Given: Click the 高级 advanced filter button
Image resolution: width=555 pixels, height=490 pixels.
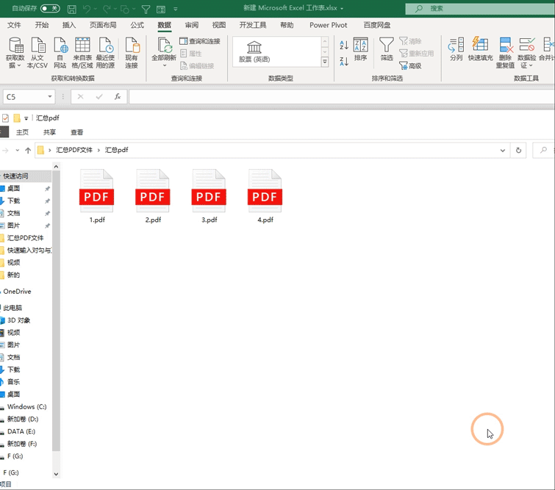Looking at the screenshot, I should click(410, 66).
